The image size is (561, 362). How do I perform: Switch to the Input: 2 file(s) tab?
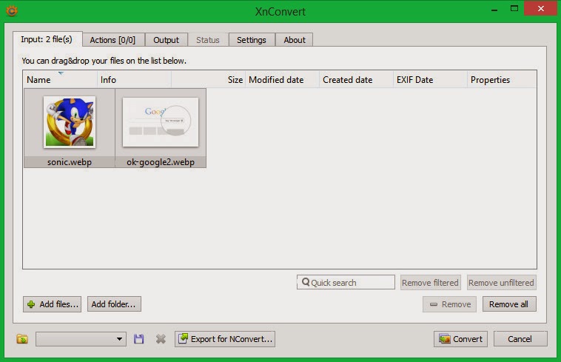(47, 39)
